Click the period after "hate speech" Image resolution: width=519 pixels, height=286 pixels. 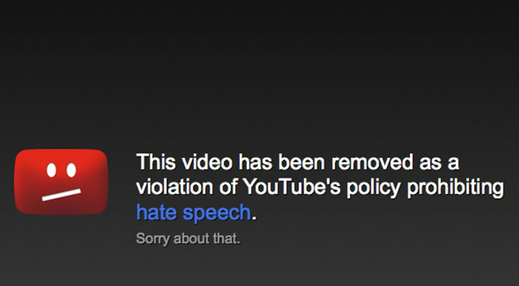point(254,218)
